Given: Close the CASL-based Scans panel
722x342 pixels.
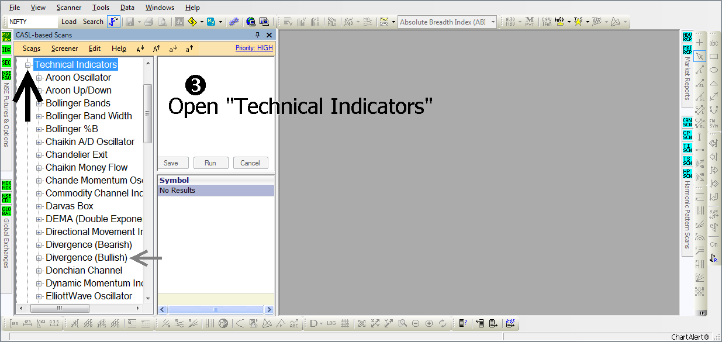Looking at the screenshot, I should click(x=268, y=35).
